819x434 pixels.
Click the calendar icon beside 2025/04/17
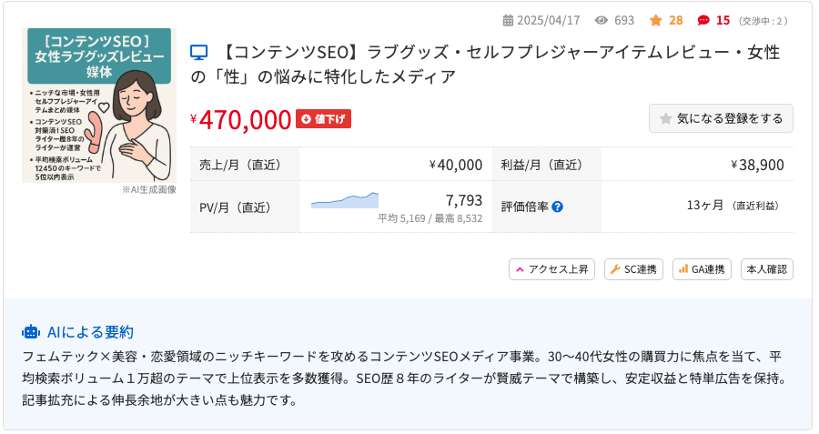(508, 20)
